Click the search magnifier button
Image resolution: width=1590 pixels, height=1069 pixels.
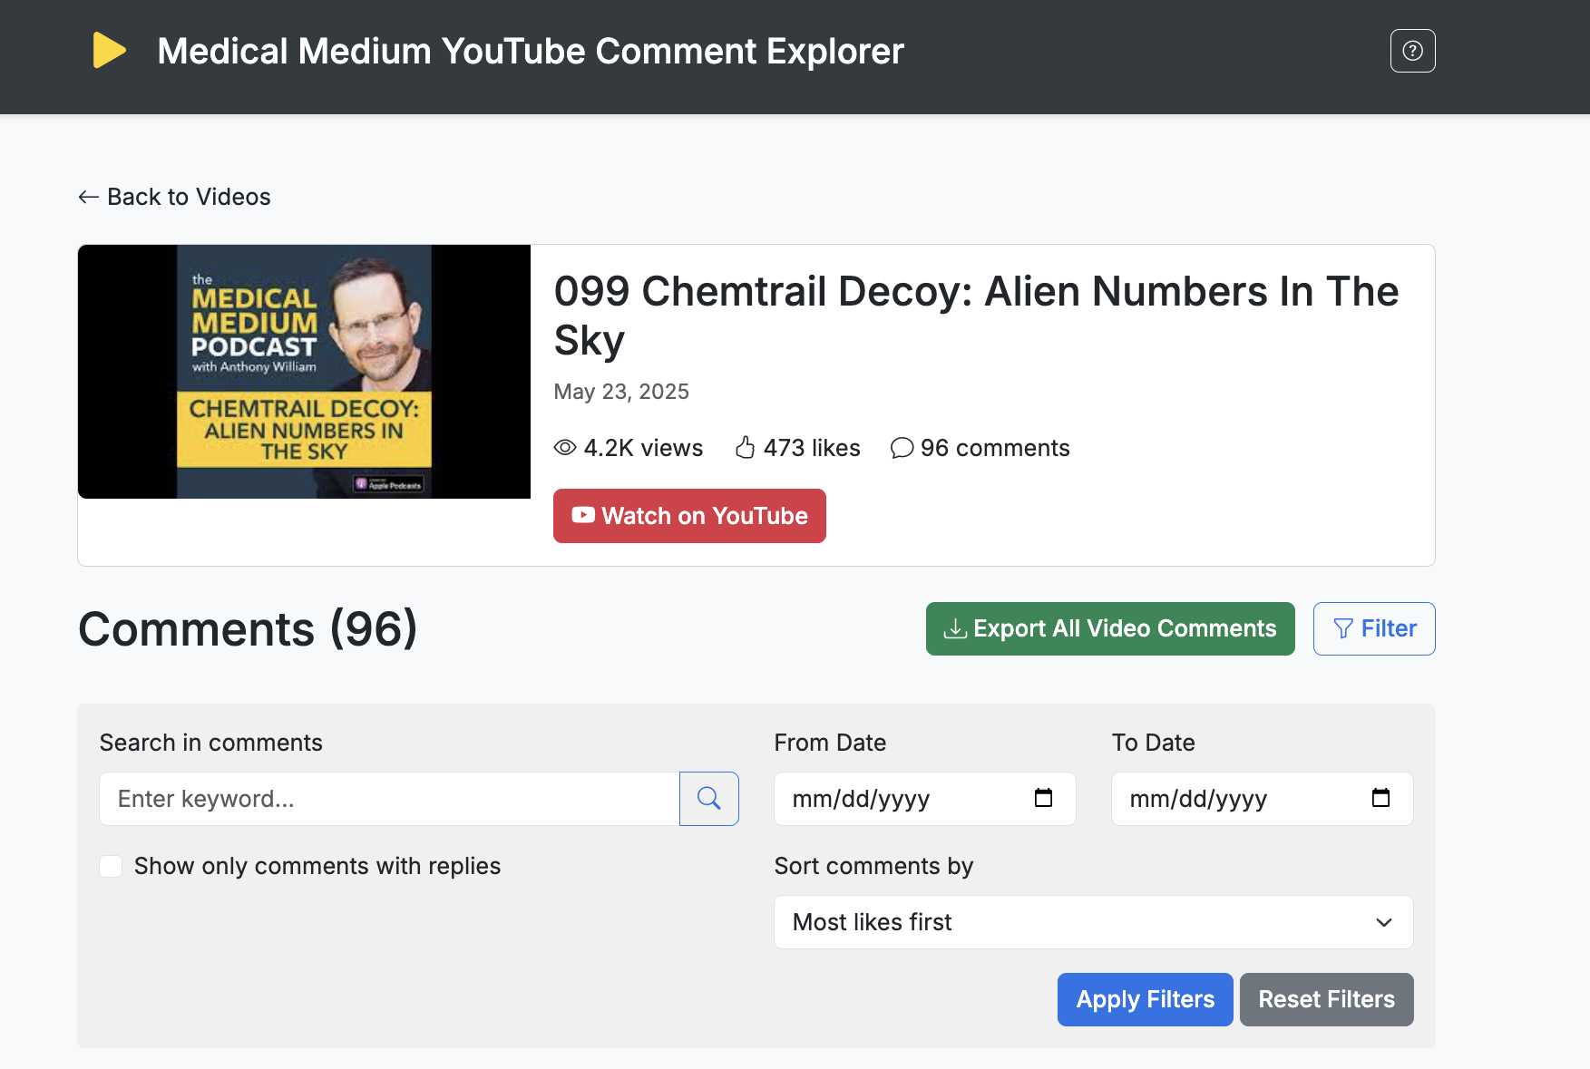click(x=709, y=799)
